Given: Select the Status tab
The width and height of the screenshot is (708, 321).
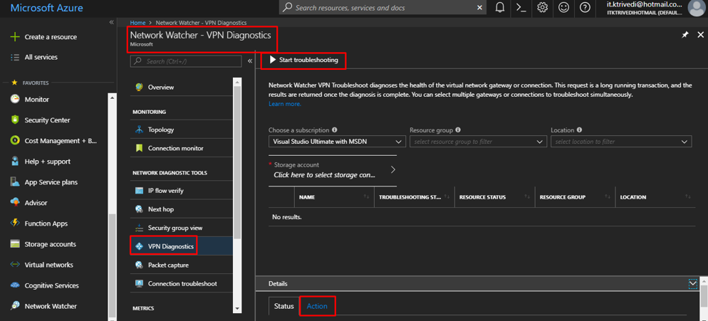Looking at the screenshot, I should [x=283, y=306].
